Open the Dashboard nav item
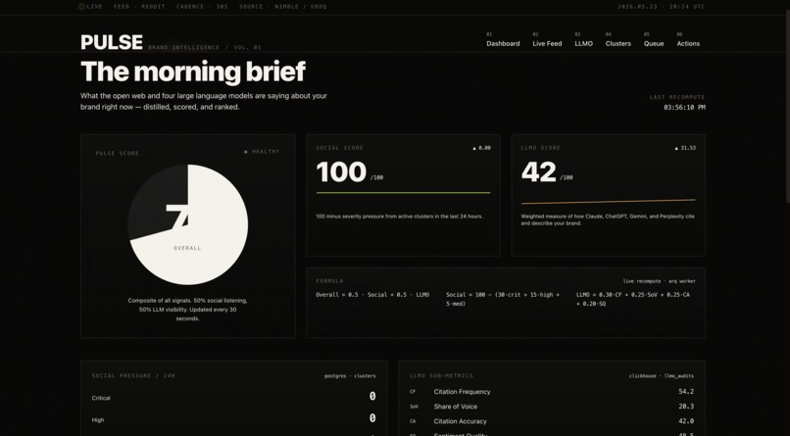 click(503, 44)
